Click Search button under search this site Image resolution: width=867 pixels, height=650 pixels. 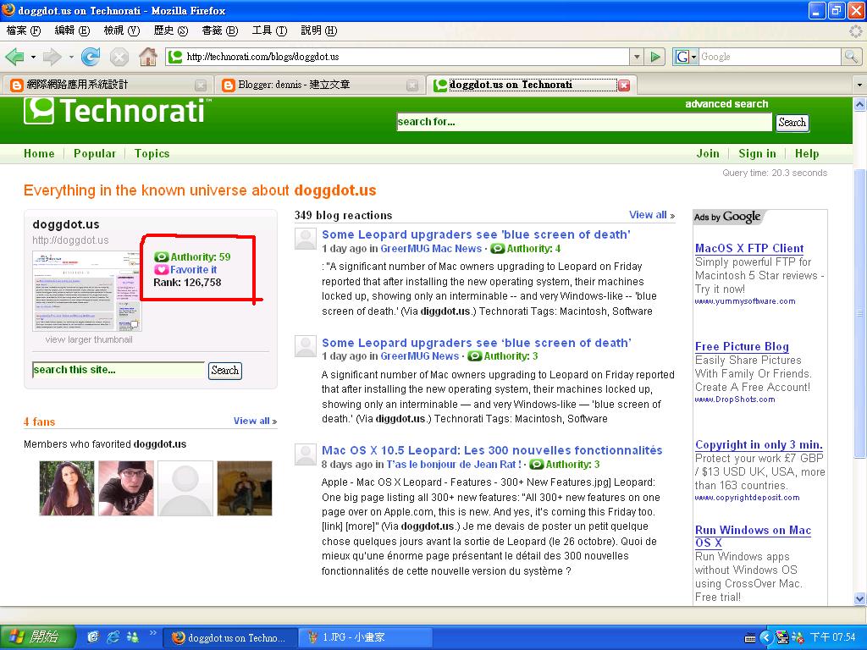(225, 371)
